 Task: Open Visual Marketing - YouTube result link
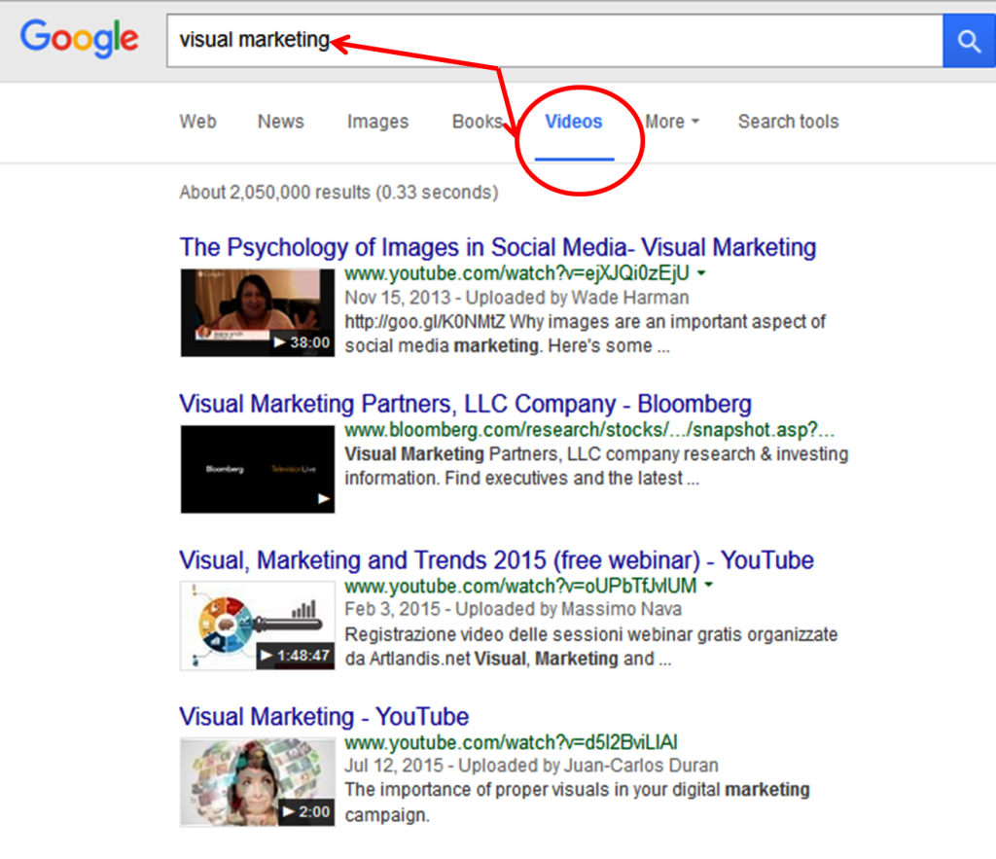[x=324, y=717]
